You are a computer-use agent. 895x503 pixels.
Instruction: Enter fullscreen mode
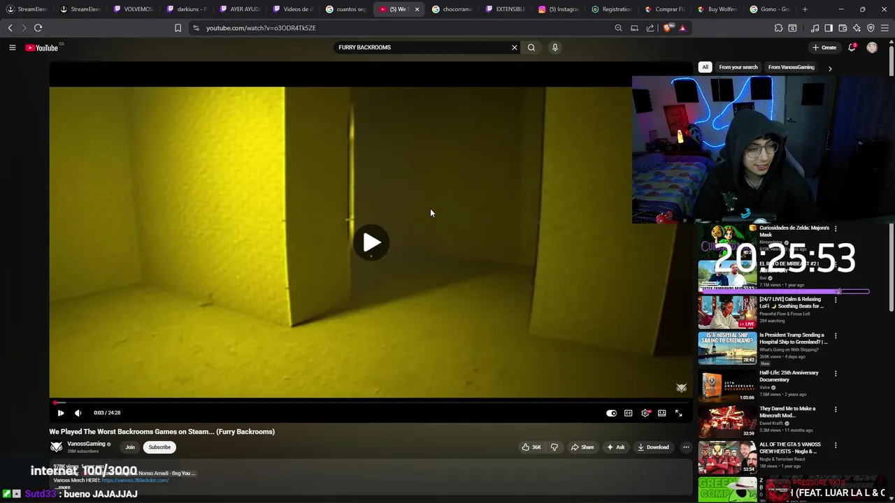pyautogui.click(x=678, y=413)
